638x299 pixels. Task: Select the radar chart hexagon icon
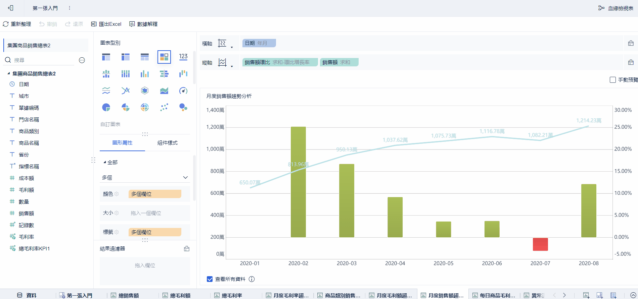(145, 91)
